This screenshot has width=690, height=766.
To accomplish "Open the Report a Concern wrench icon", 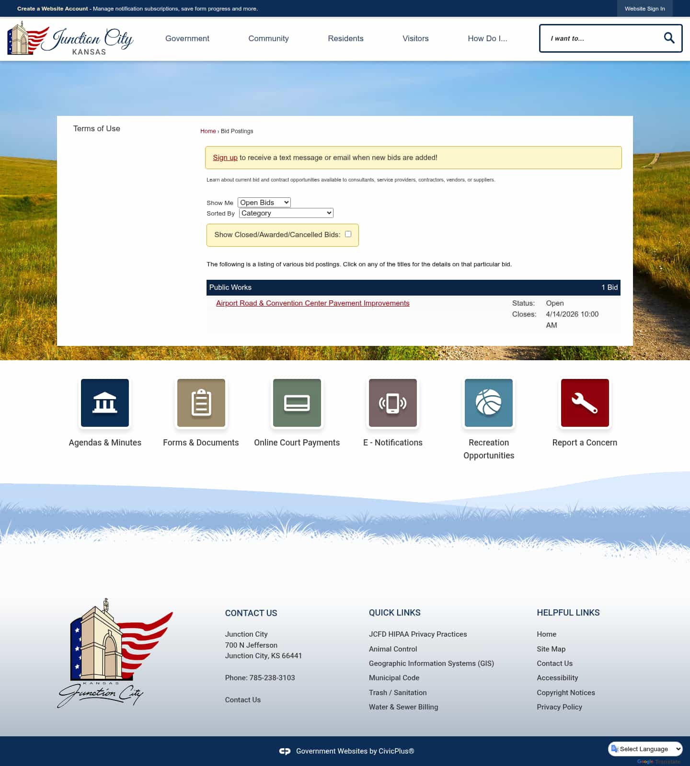I will [x=585, y=403].
